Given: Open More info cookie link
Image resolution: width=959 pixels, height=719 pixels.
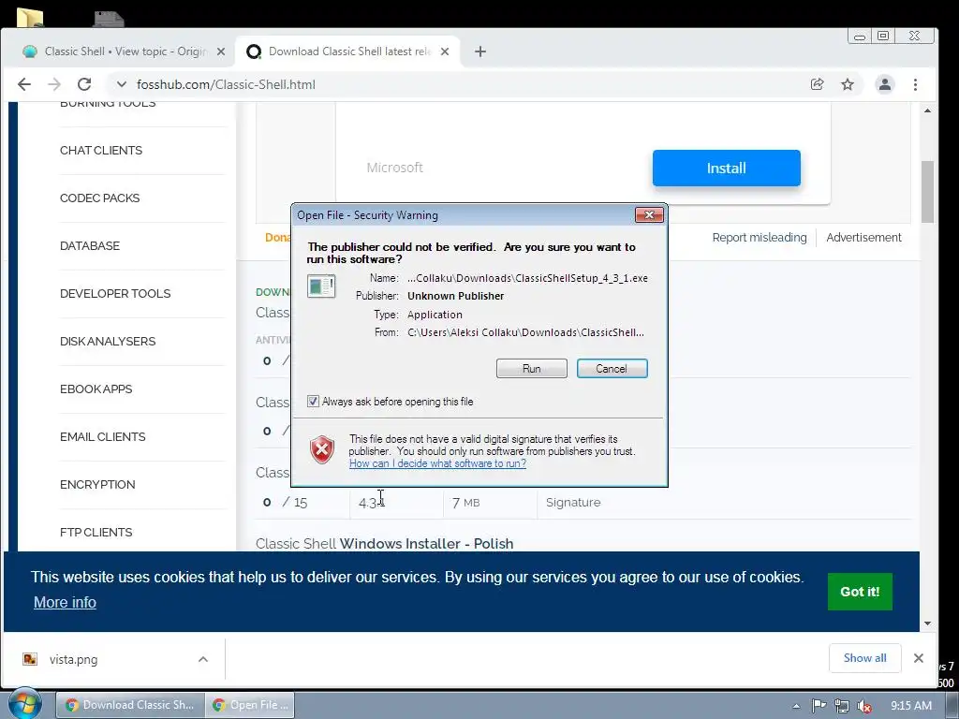Looking at the screenshot, I should pyautogui.click(x=65, y=602).
